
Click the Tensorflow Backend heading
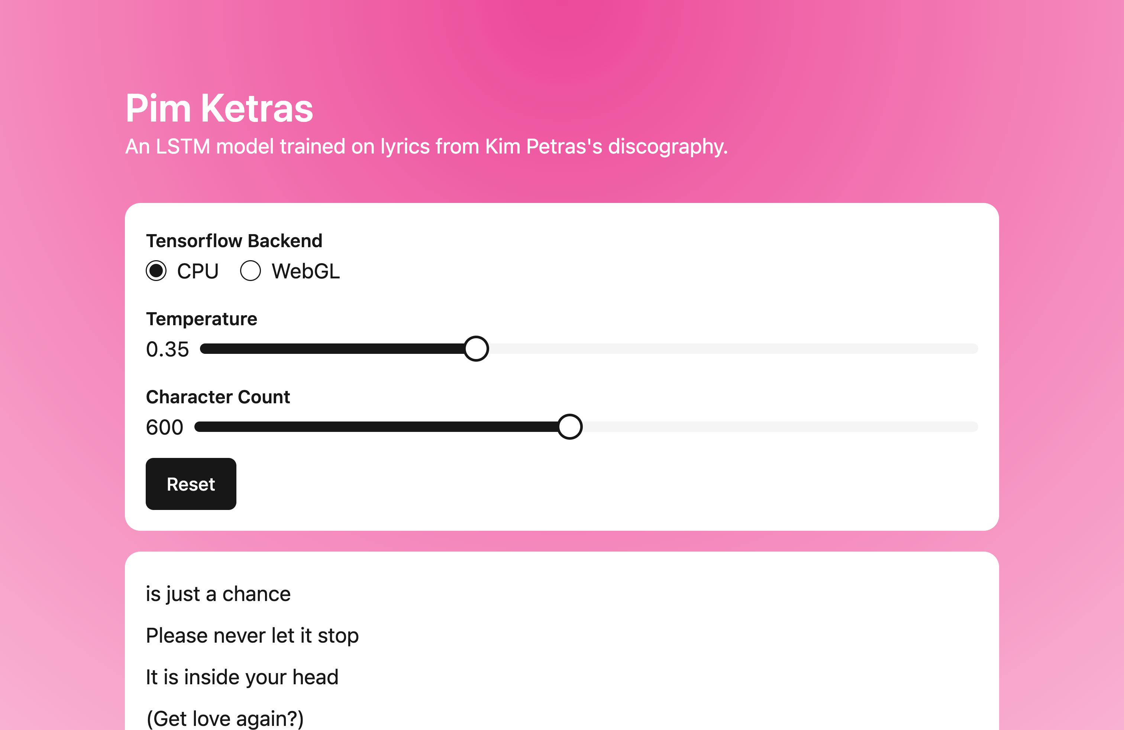pos(234,241)
